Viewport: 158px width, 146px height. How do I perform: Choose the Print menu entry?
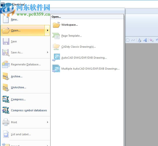tap(14, 122)
